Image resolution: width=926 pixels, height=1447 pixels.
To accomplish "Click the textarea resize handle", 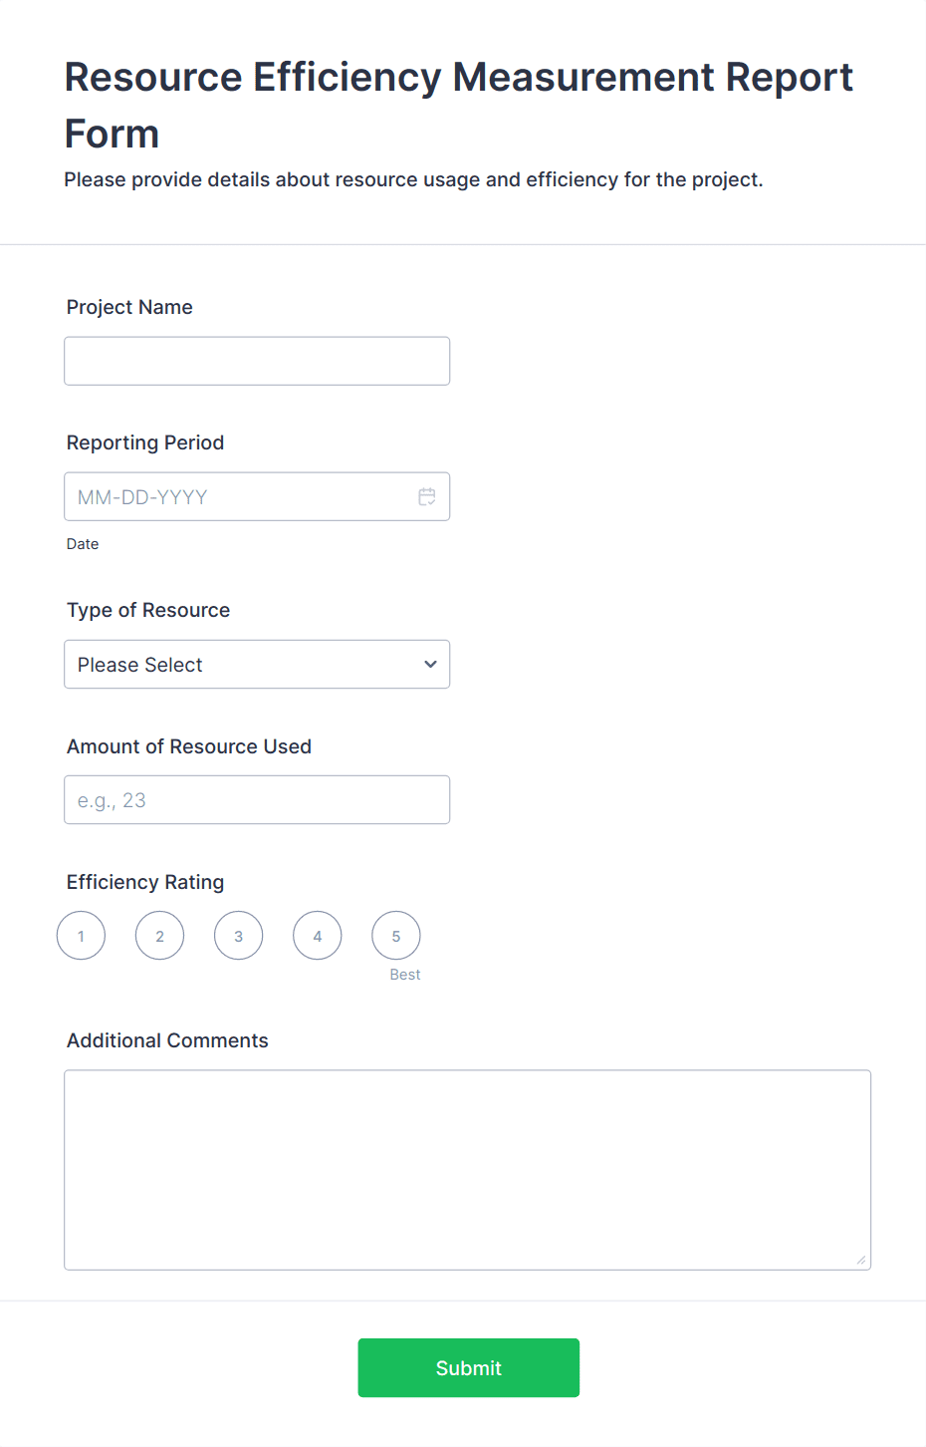I will coord(860,1261).
